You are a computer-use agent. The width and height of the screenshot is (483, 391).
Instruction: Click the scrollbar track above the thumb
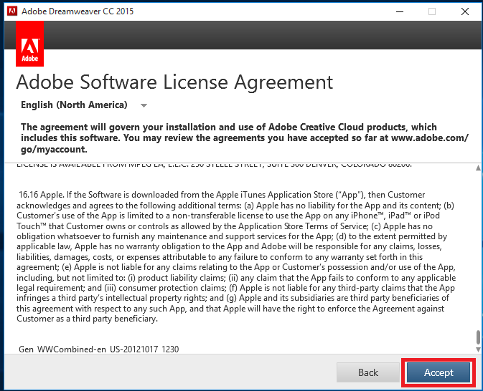coord(477,251)
